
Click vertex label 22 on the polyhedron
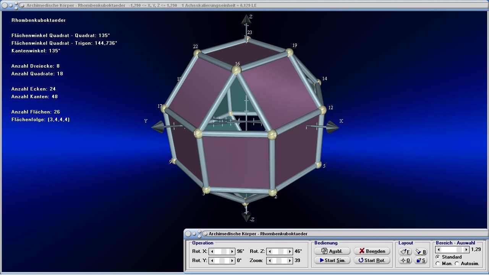[x=196, y=47]
